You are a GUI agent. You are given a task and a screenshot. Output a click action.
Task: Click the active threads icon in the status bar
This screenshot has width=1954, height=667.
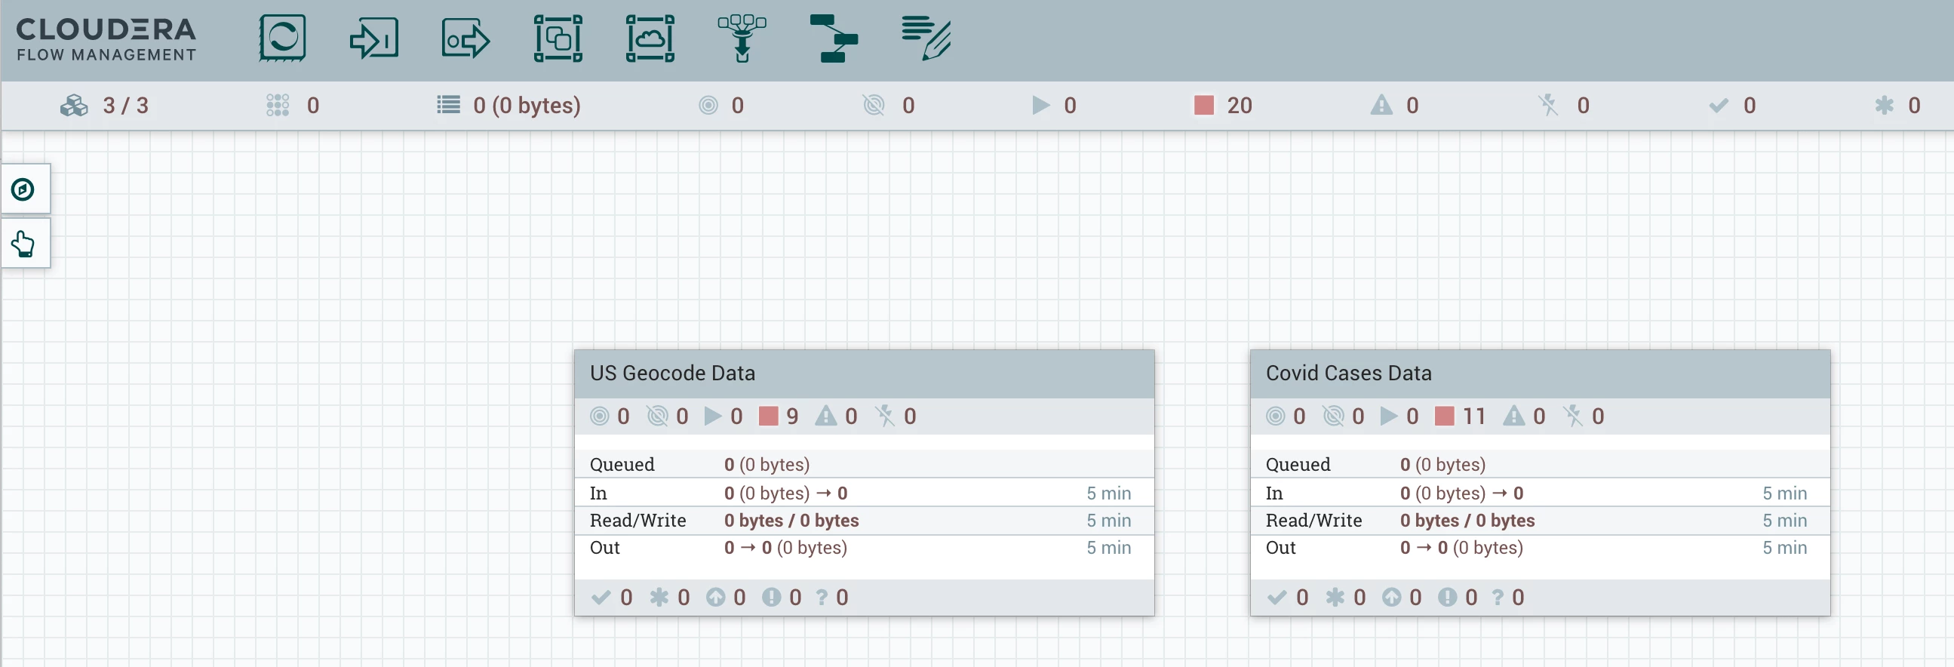(x=278, y=105)
